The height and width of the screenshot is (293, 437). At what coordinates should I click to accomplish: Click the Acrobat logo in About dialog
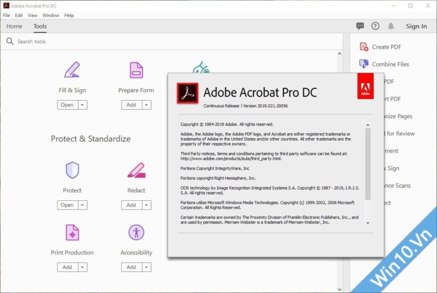pos(188,93)
